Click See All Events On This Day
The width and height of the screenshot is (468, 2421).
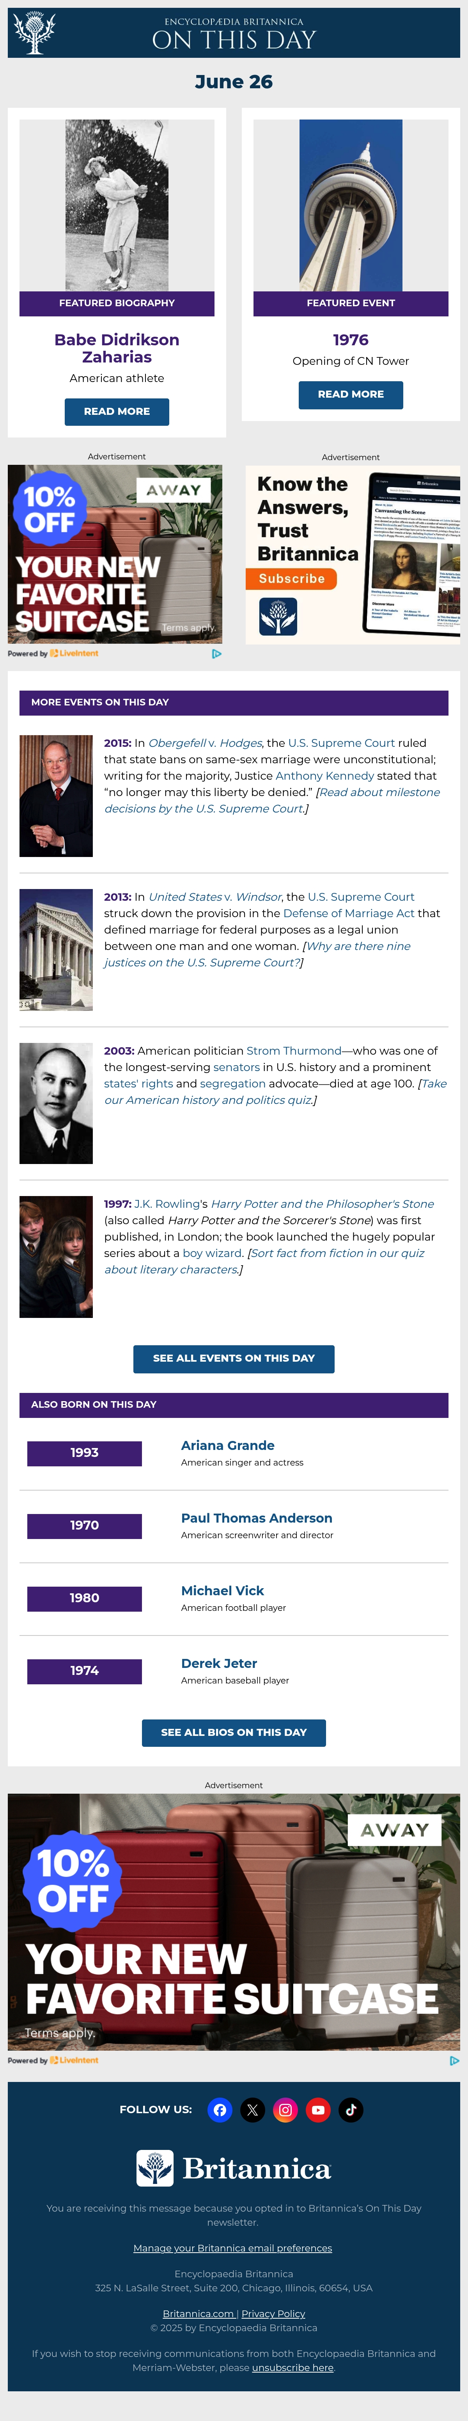point(234,1358)
